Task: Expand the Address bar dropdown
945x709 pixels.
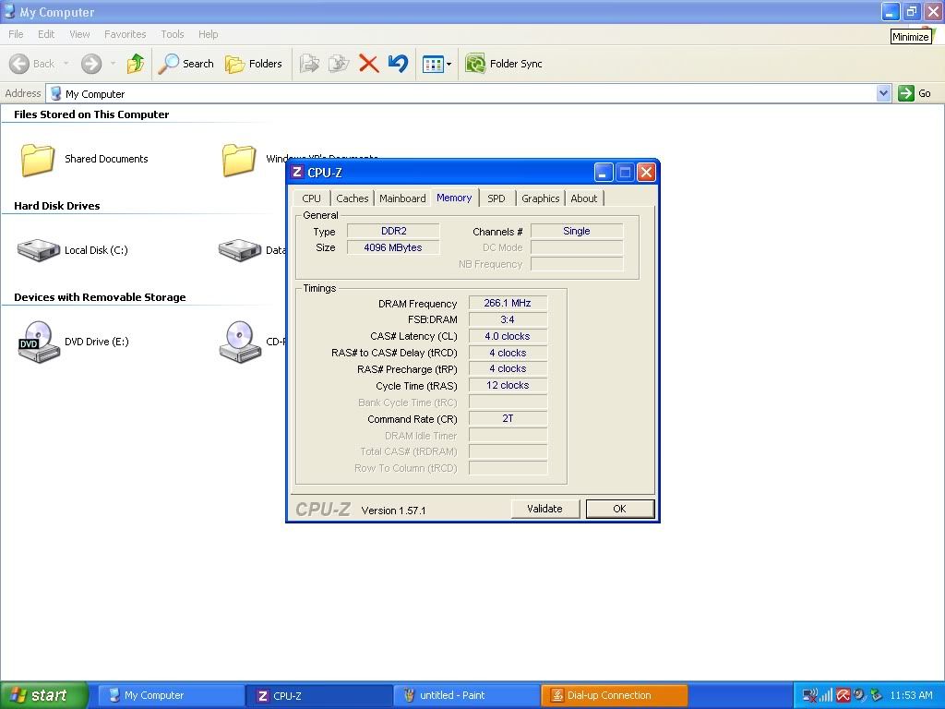Action: click(x=883, y=93)
